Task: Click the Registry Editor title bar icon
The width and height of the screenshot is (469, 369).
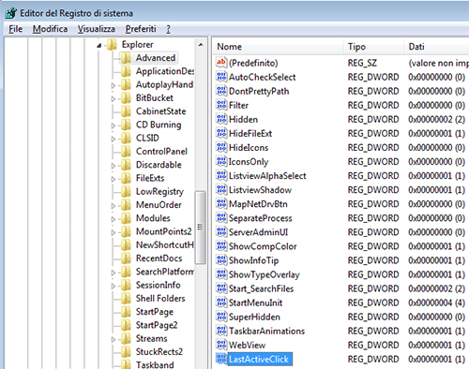Action: point(11,13)
